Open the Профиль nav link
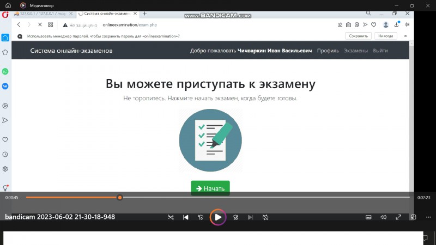This screenshot has width=436, height=245. (328, 51)
